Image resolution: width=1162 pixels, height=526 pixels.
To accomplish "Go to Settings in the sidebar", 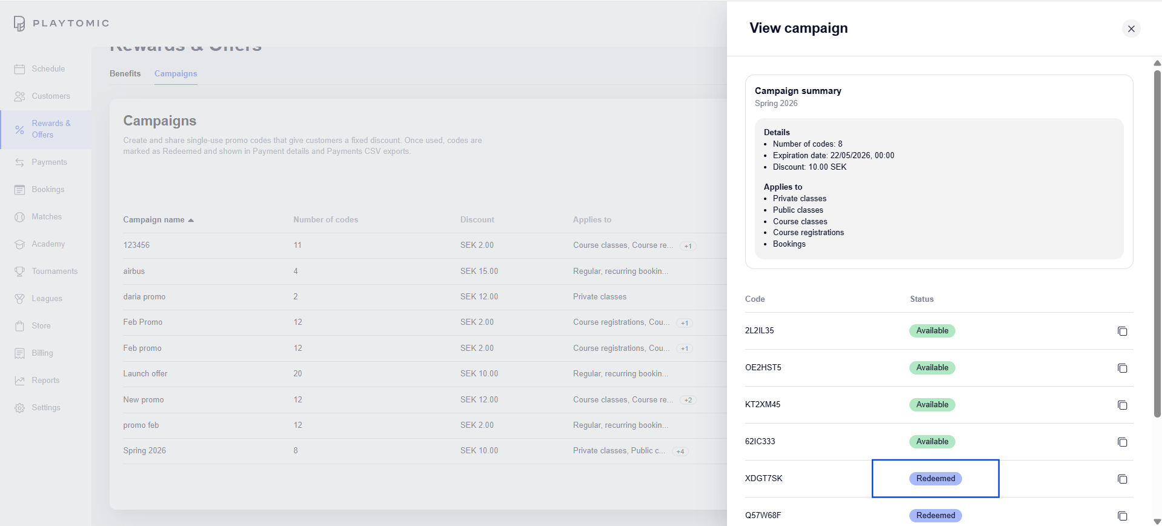I will 45,408.
